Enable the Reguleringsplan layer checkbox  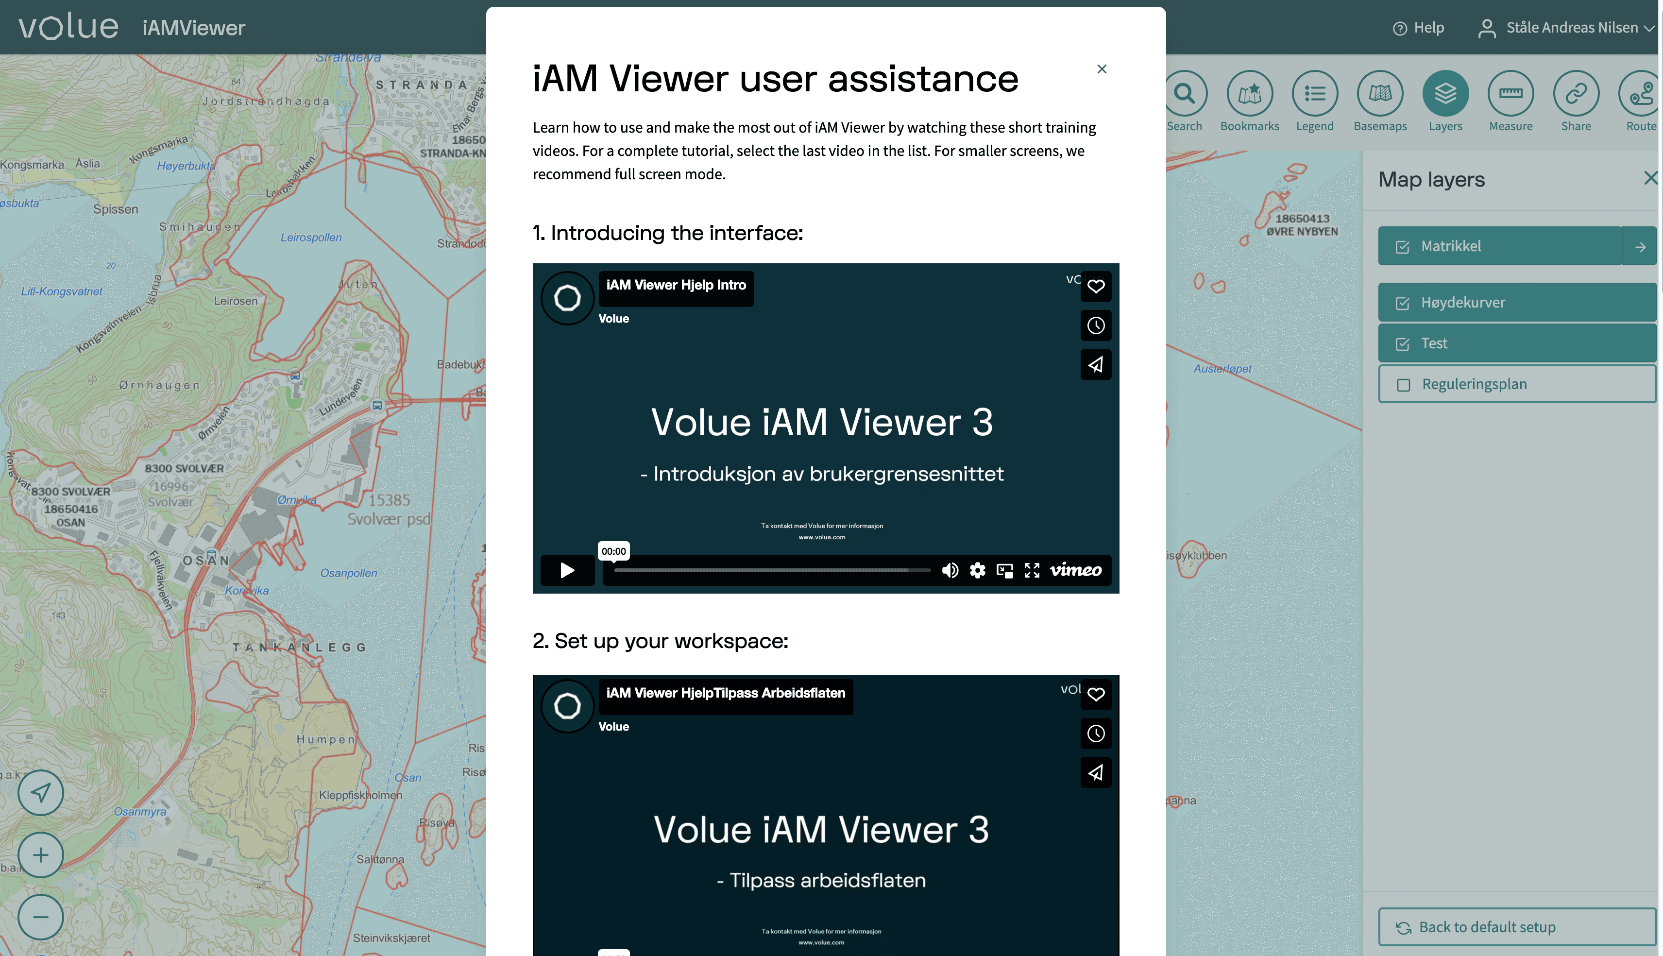pos(1403,385)
